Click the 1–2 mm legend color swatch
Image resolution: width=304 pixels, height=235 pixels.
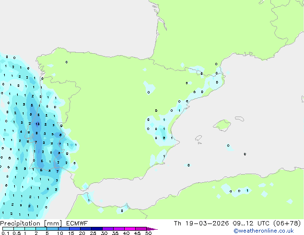(x=30, y=229)
